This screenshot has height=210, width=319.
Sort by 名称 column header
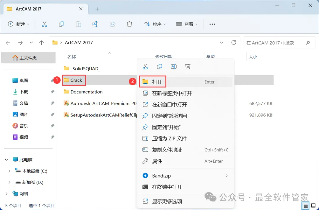tap(71, 57)
